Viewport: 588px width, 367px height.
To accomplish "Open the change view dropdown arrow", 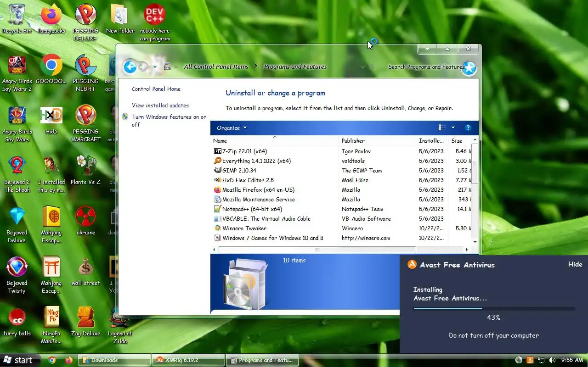I will 453,128.
